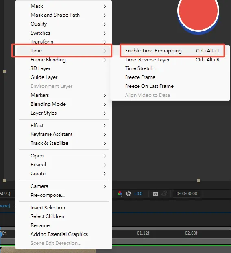Choose Freeze Frame
The width and height of the screenshot is (231, 253).
click(170, 77)
